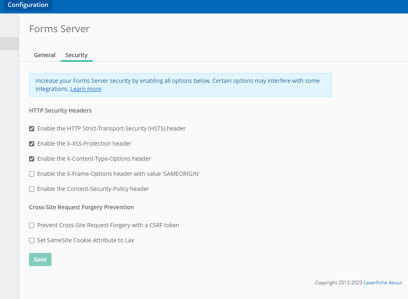Untick the X-Content-Type-Options header checkbox
This screenshot has height=299, width=408.
[x=32, y=159]
